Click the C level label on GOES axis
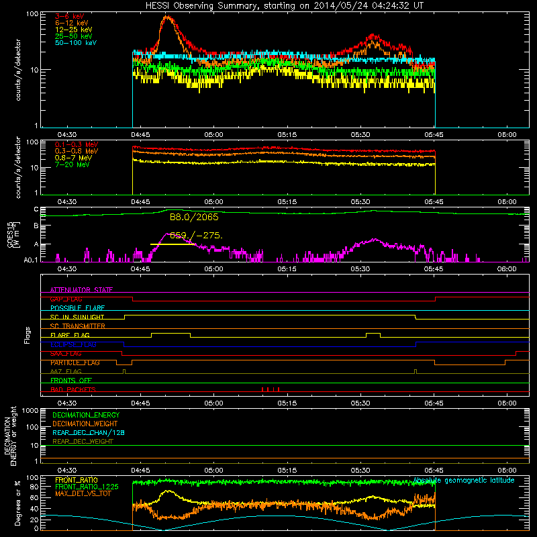This screenshot has width=537, height=537. pyautogui.click(x=36, y=209)
